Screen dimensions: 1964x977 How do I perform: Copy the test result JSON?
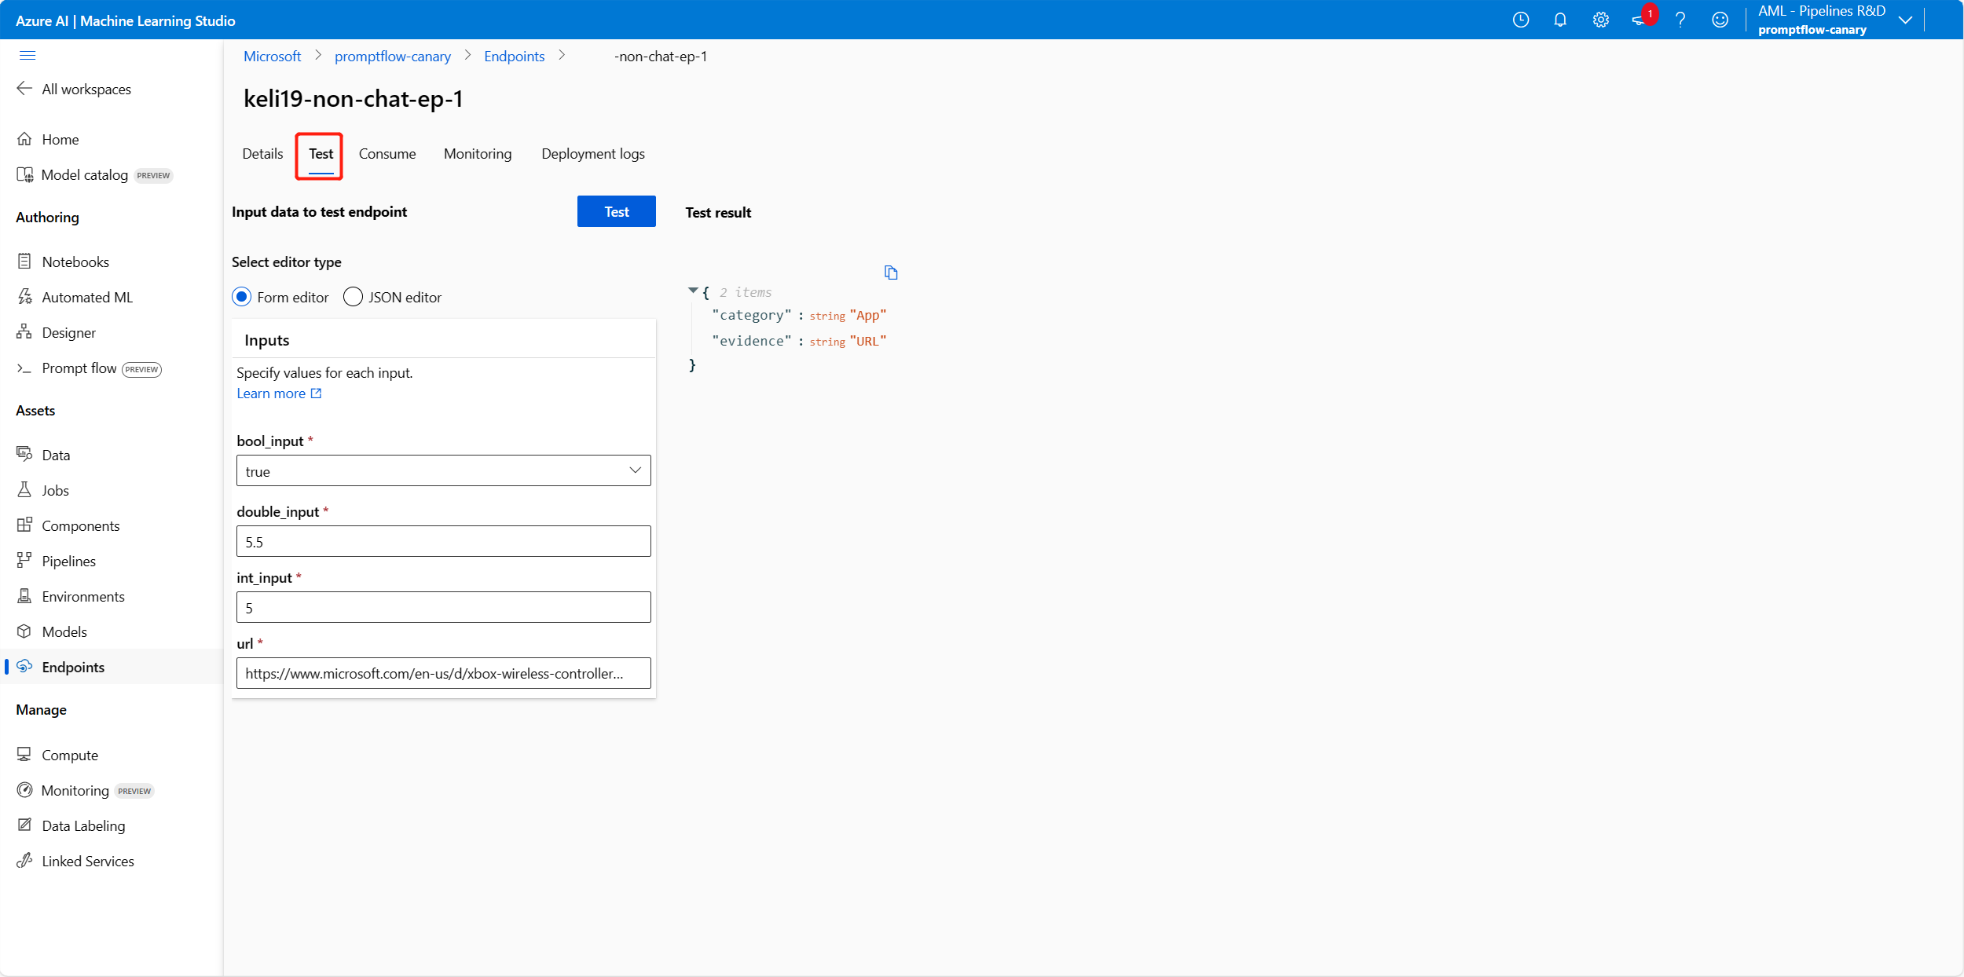(890, 273)
